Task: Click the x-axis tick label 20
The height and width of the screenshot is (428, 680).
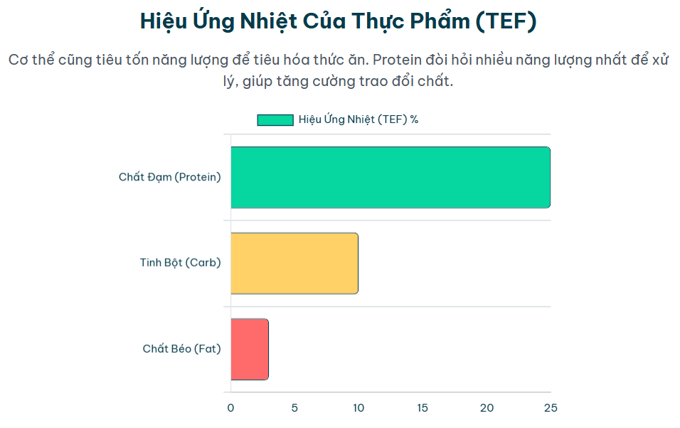Action: 487,408
